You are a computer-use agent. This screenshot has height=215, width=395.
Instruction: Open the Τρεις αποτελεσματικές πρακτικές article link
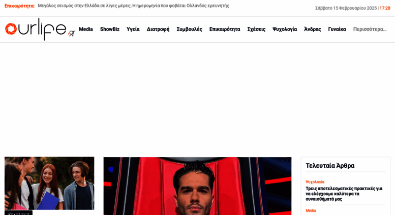[x=344, y=194]
